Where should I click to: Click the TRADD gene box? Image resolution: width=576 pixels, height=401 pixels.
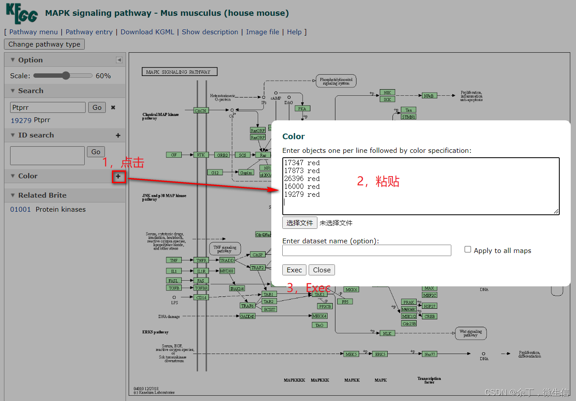pos(227,260)
